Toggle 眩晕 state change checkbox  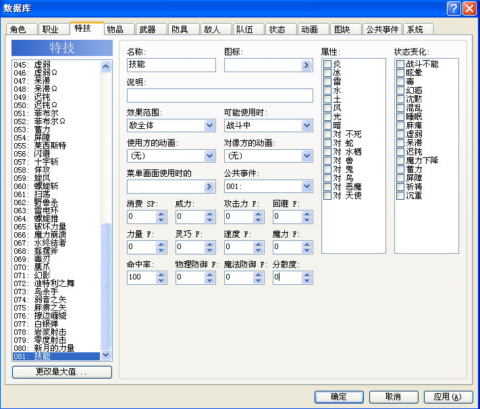coord(400,73)
